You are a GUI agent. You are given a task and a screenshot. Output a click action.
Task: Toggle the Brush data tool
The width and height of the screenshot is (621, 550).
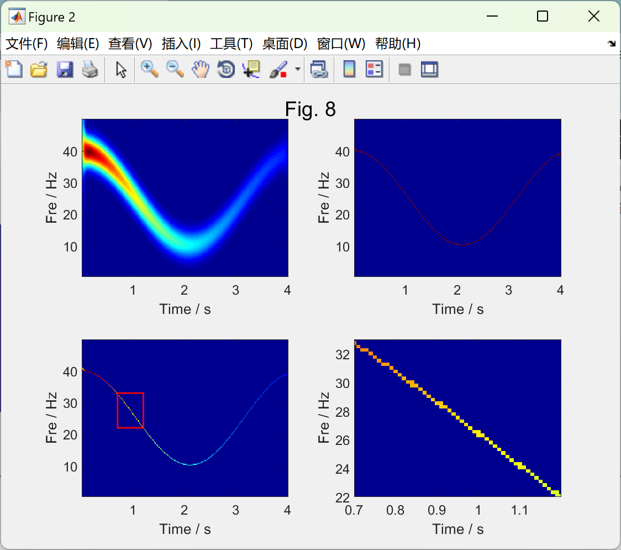tap(278, 69)
